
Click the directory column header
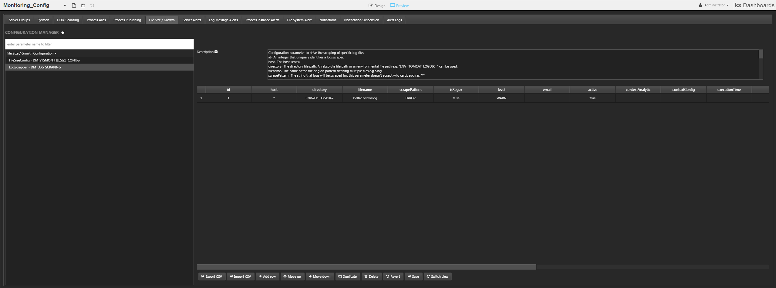(x=319, y=90)
